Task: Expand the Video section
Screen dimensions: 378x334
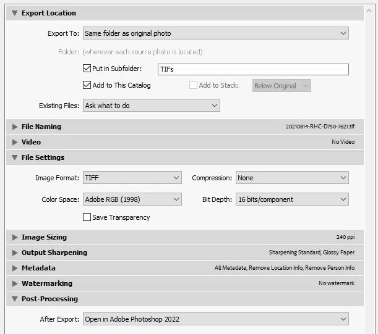Action: pyautogui.click(x=15, y=142)
